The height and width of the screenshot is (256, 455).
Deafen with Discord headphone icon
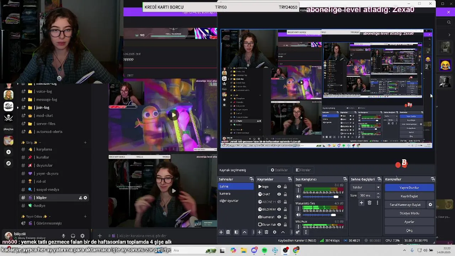(x=73, y=236)
